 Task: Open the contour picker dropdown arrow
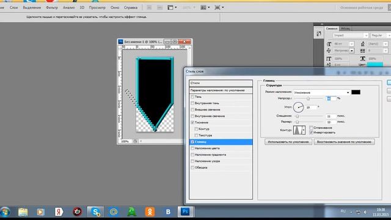click(304, 130)
